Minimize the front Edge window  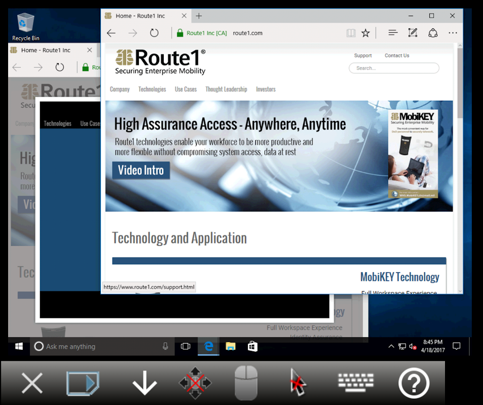click(x=411, y=16)
